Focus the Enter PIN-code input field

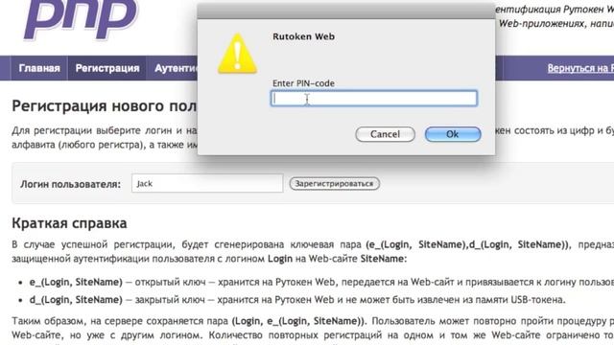tap(374, 98)
